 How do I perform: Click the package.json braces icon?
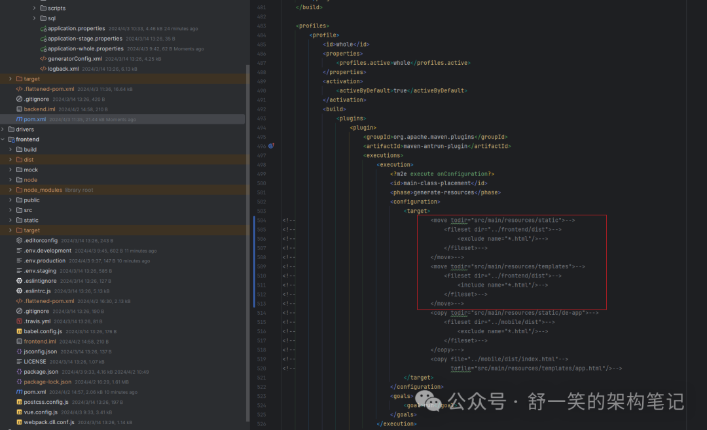click(19, 372)
